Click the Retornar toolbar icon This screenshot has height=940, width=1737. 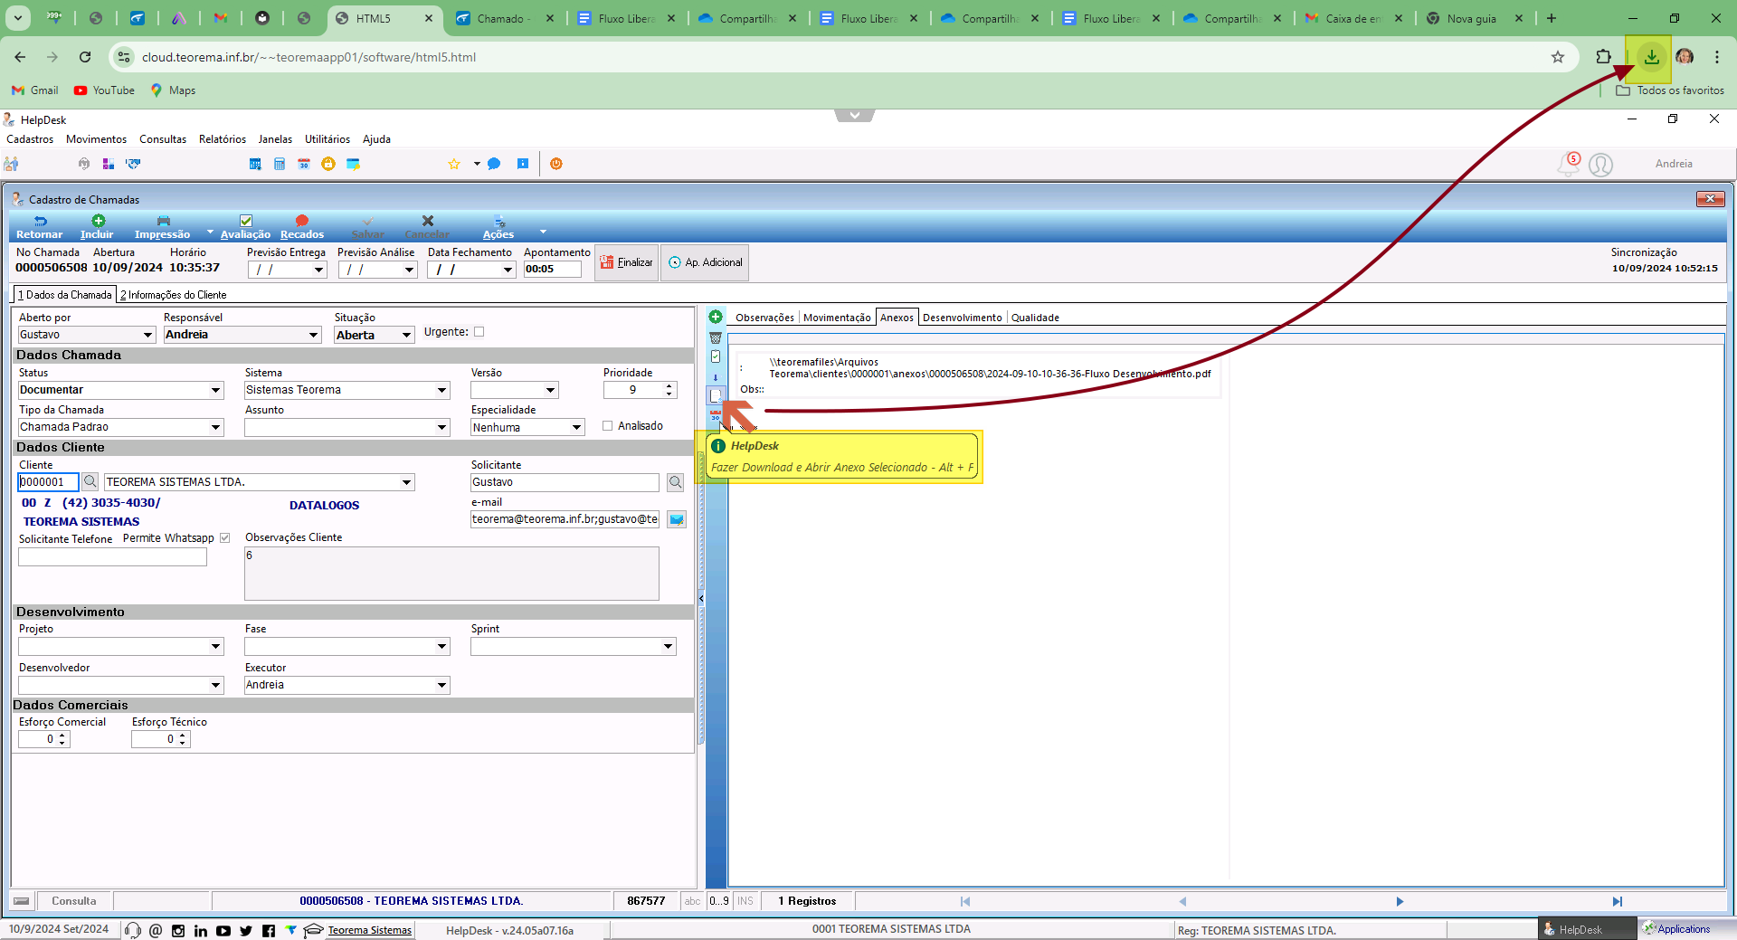tap(40, 222)
